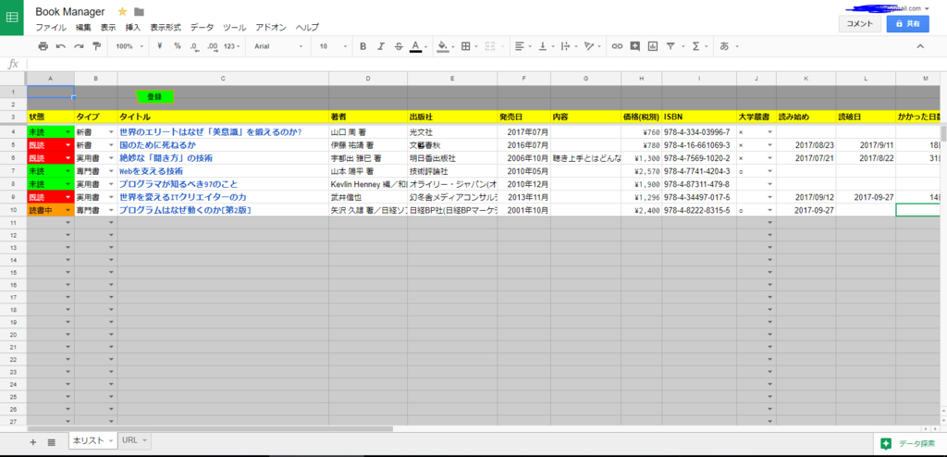Add a new sheet with plus icon
The height and width of the screenshot is (457, 947).
(x=33, y=442)
